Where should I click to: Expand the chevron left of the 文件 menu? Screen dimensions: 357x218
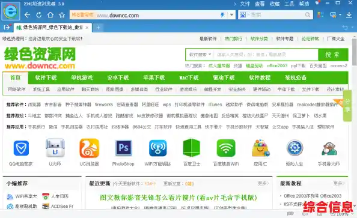coord(235,4)
